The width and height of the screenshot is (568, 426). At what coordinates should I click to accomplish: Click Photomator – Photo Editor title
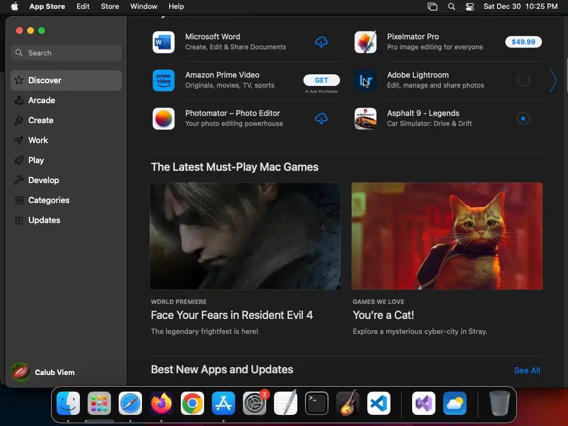232,113
